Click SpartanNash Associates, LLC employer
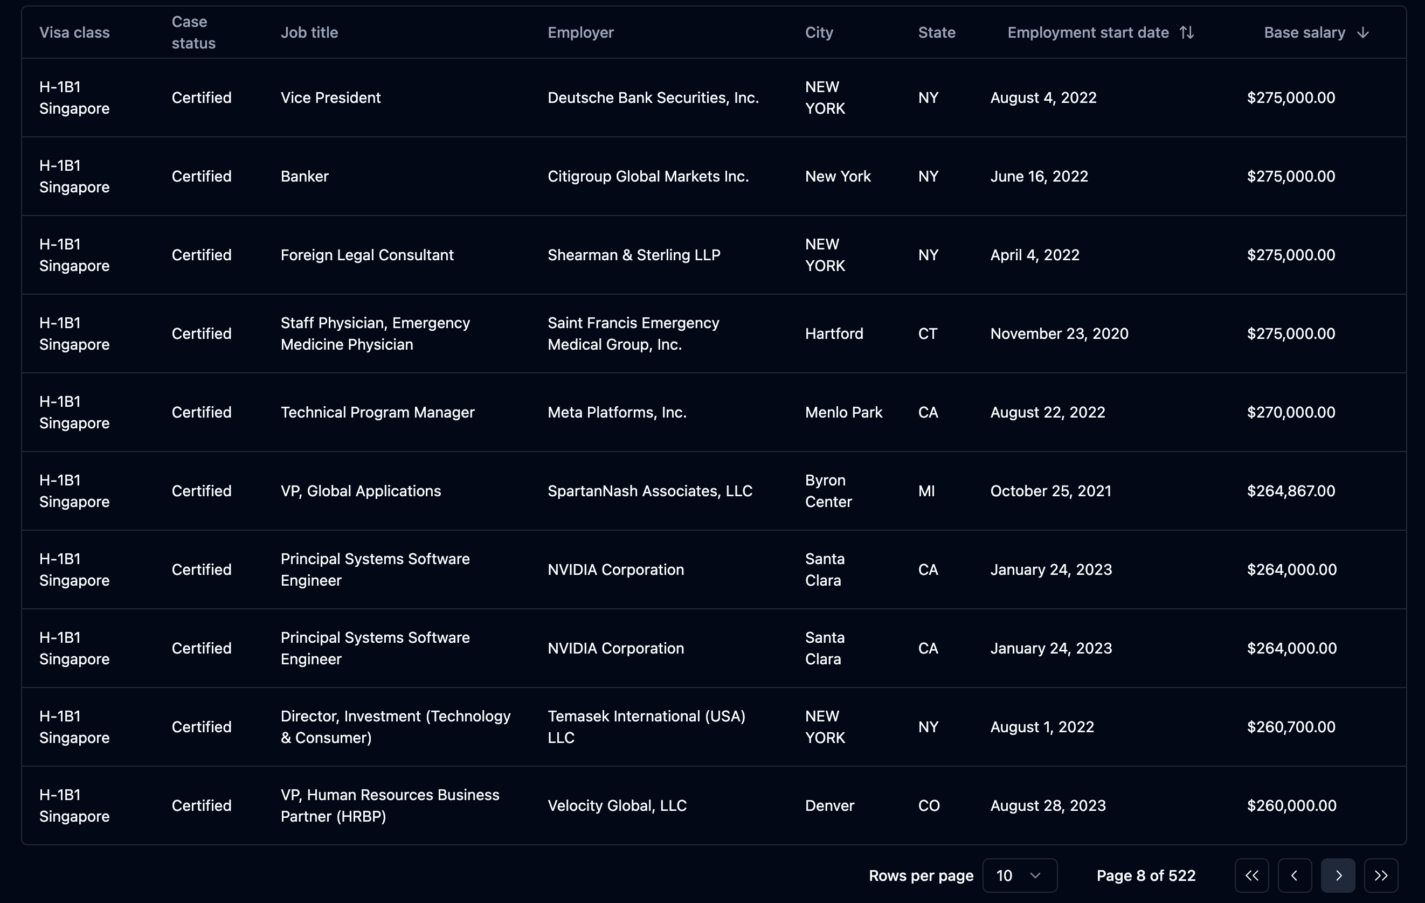The image size is (1425, 903). click(x=650, y=491)
